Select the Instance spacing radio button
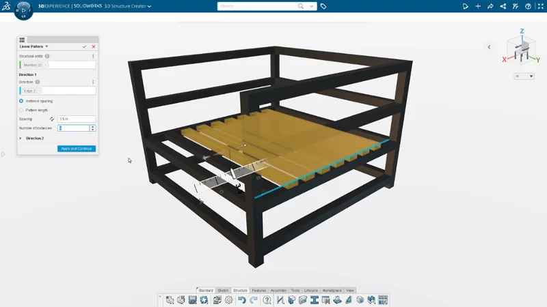547x307 pixels. tap(21, 101)
